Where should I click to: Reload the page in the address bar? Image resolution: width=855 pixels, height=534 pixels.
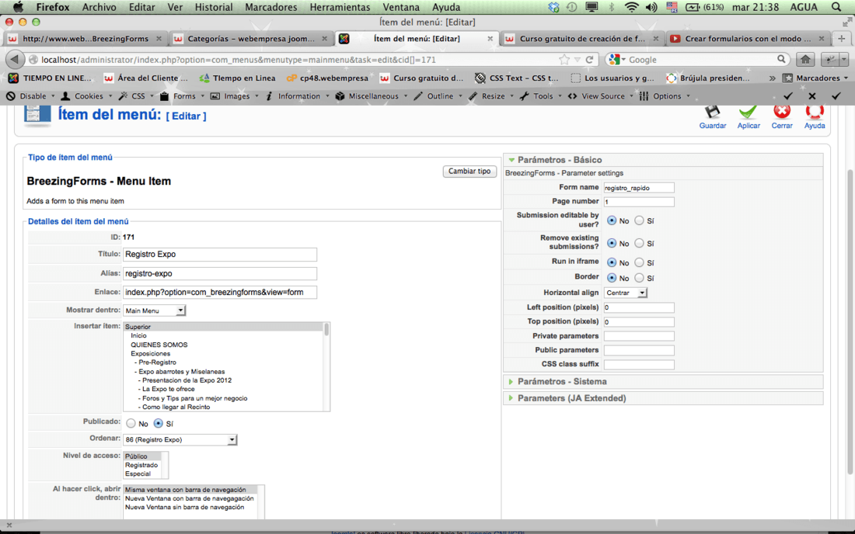point(589,59)
